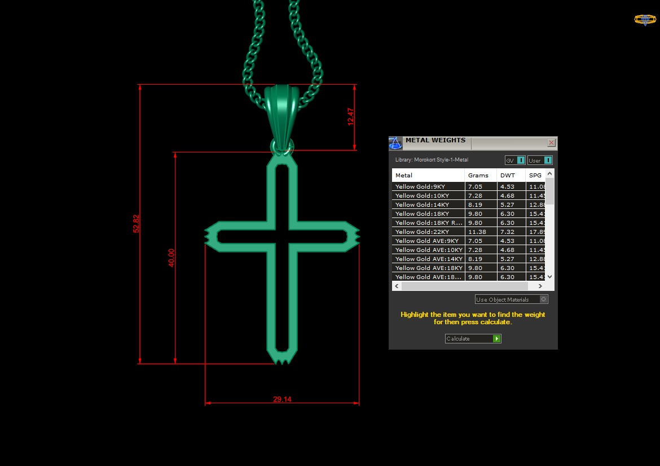
Task: Select the Yellow Gold AVE:9KY row
Action: point(468,241)
